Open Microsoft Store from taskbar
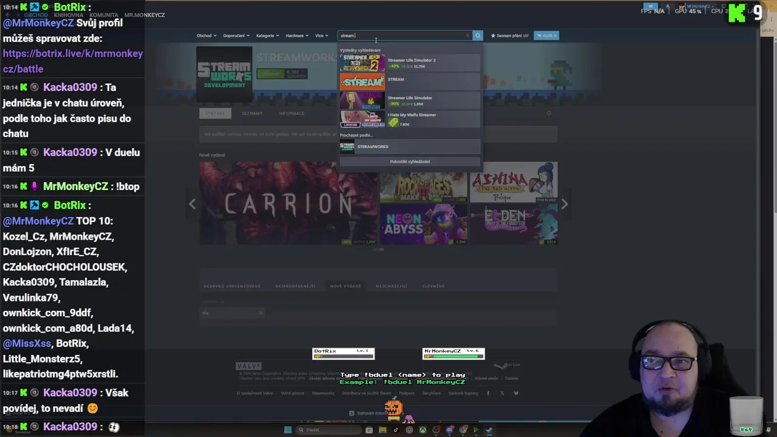Screen dimensions: 777x437 coord(369,430)
